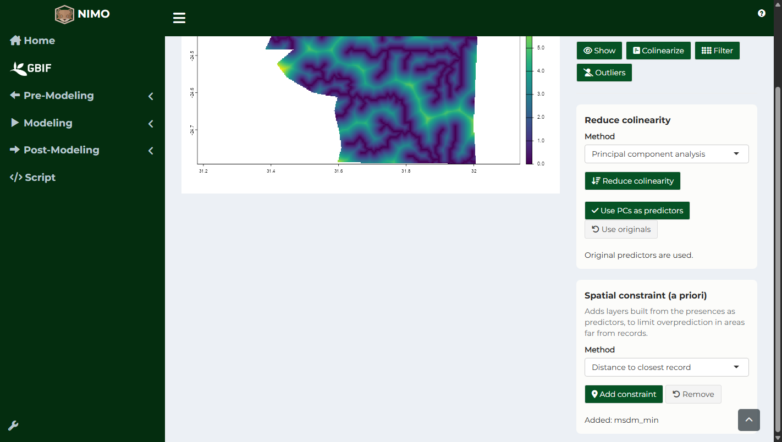The width and height of the screenshot is (782, 442).
Task: Click 'Original predictors are used.' text
Action: pyautogui.click(x=638, y=255)
